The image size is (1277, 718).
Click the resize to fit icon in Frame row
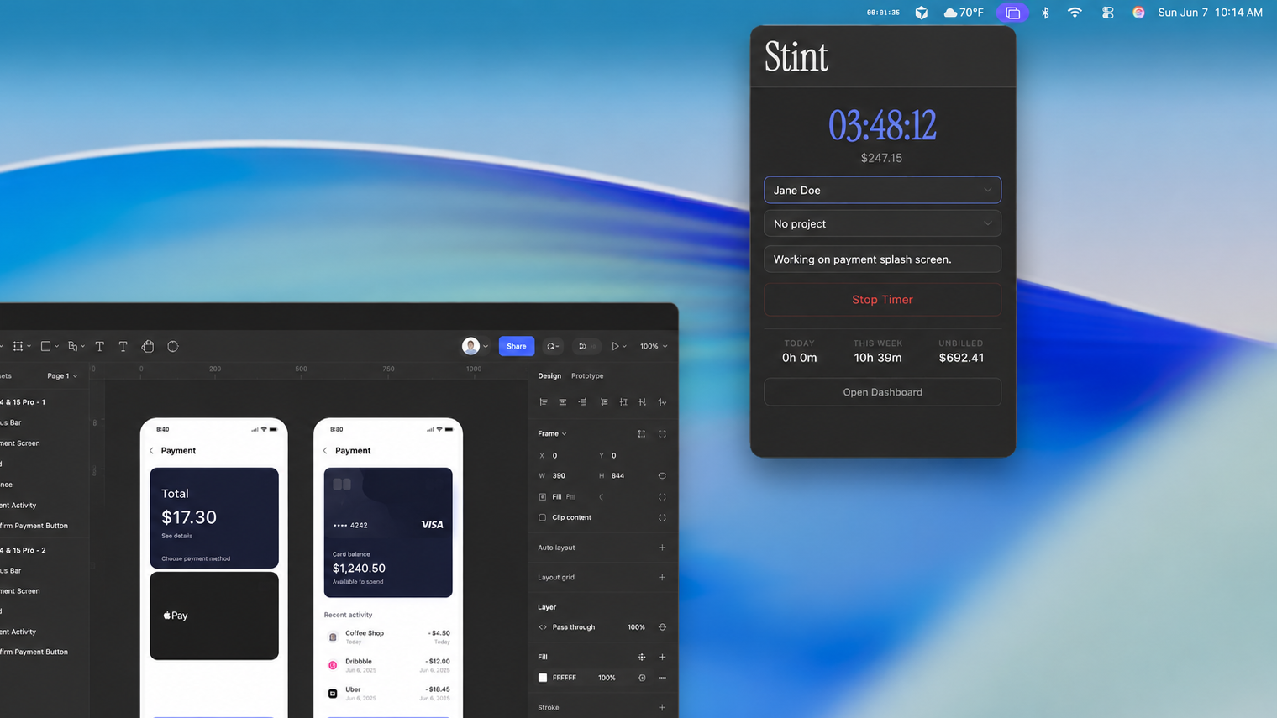[x=642, y=433]
